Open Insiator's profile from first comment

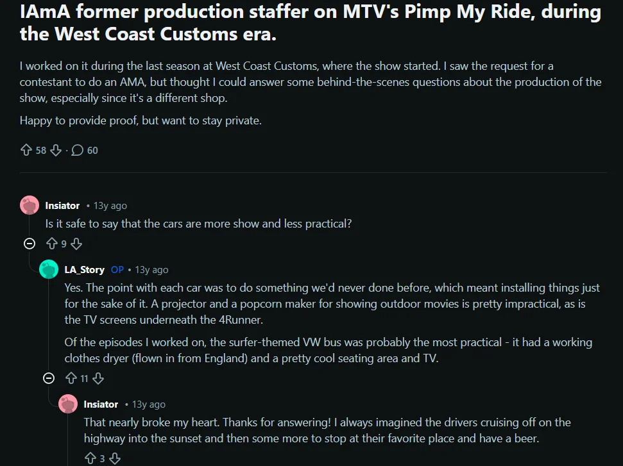pos(62,206)
